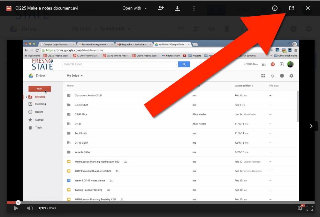Screen dimensions: 320x217
Task: Toggle fullscreen video mode
Action: pos(310,208)
